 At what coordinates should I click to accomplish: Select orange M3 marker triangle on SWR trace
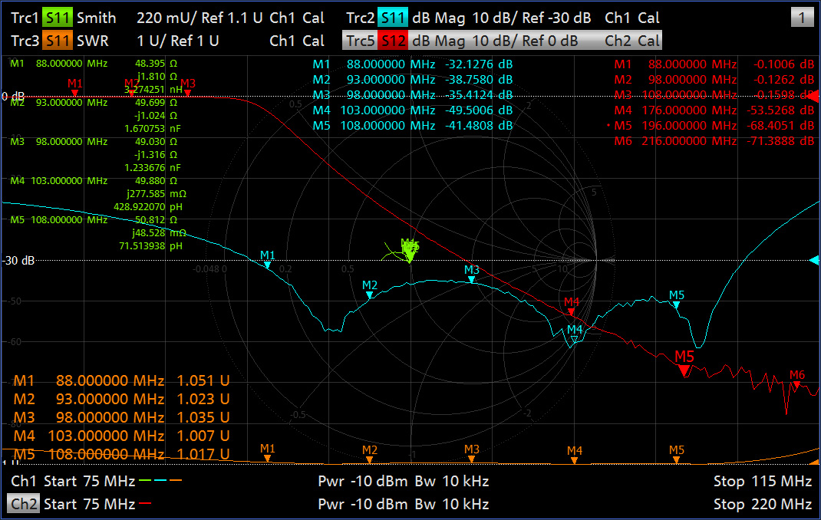point(471,459)
